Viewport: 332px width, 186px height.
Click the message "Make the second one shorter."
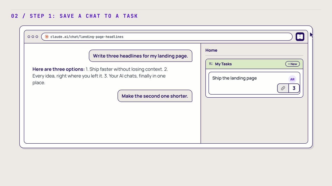coord(155,96)
